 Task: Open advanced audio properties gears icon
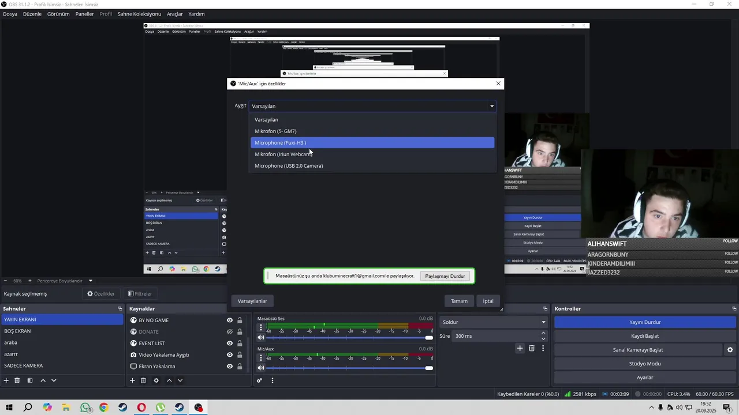tap(259, 380)
